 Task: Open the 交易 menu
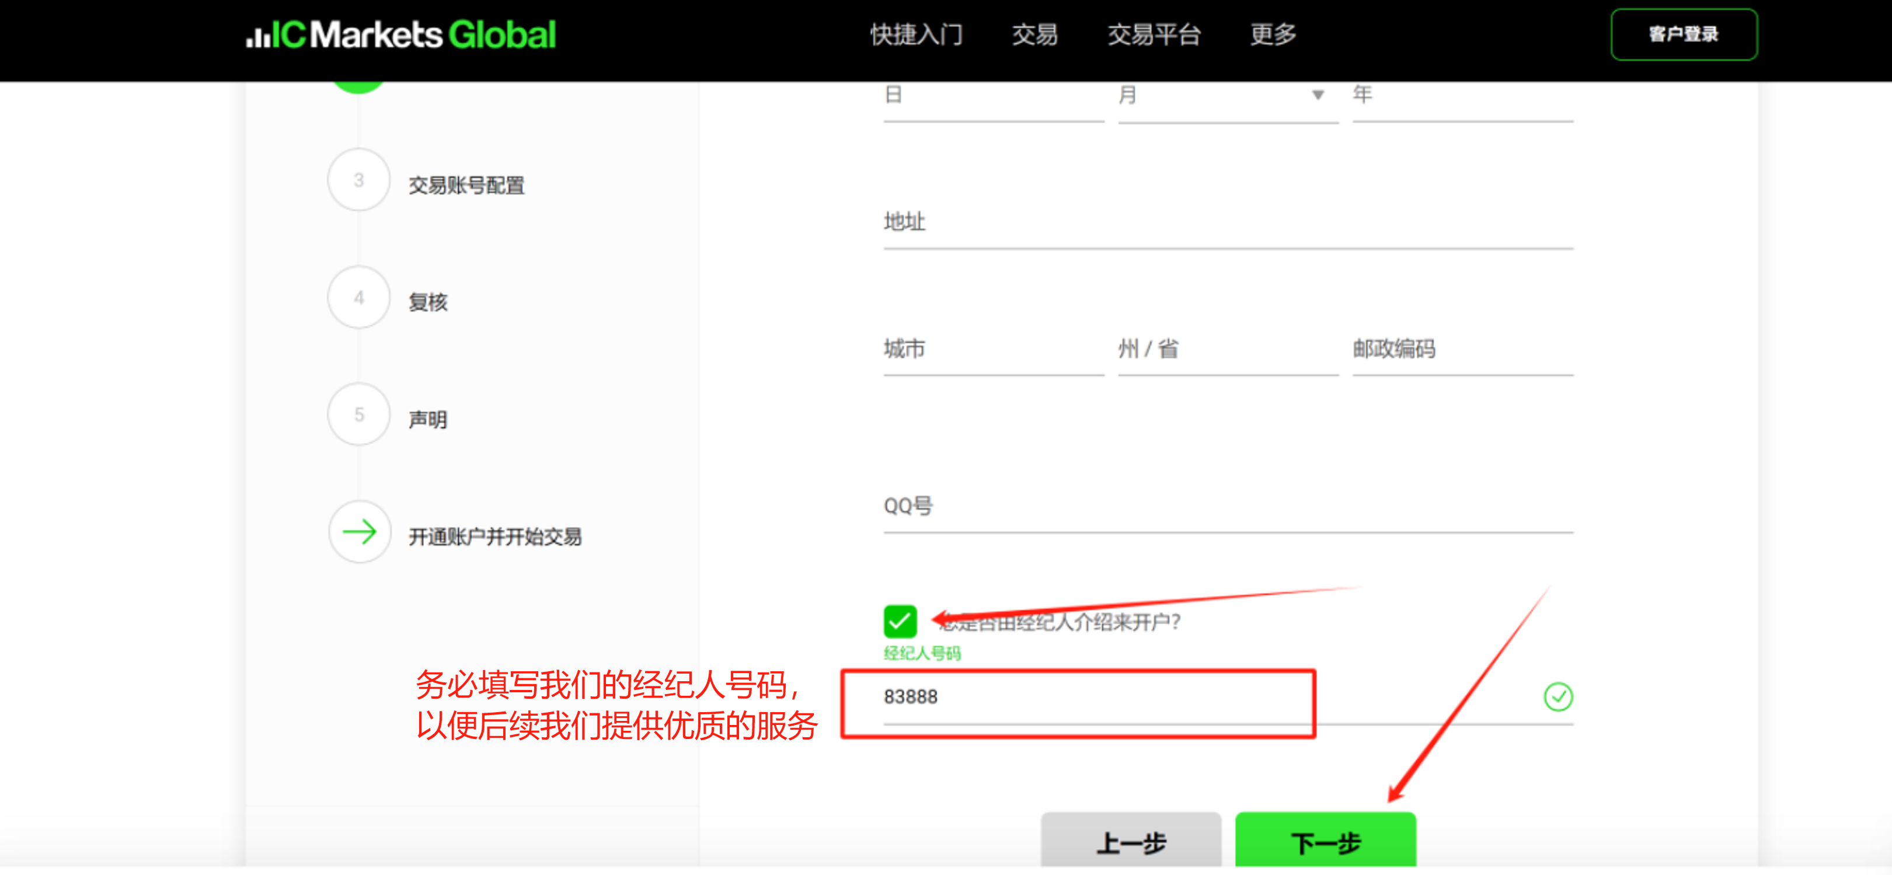1034,34
